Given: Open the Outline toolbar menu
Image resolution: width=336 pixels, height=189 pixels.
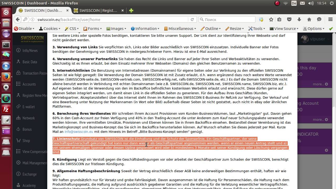Looking at the screenshot, I should (211, 29).
